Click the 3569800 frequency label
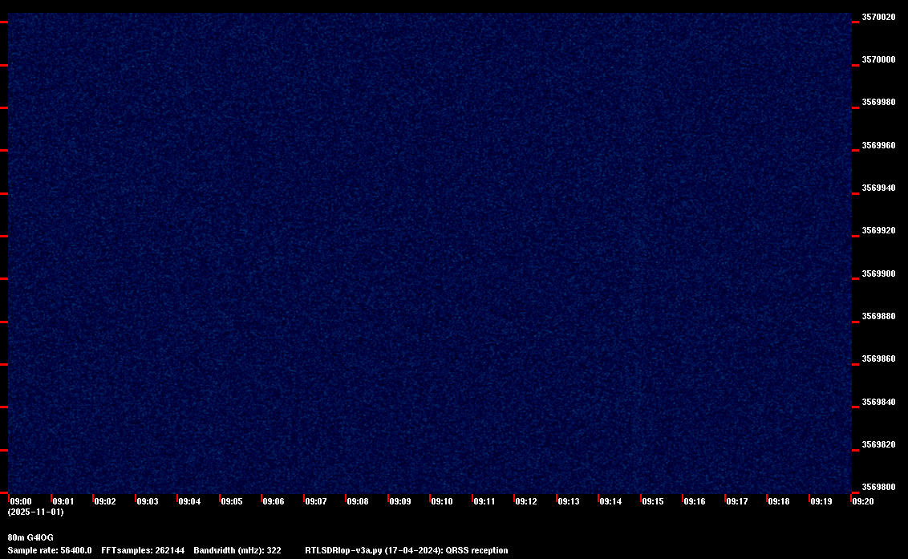Screen dimensions: 908x559 click(x=878, y=487)
